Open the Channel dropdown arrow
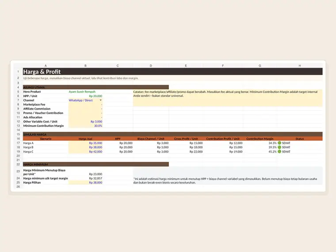This screenshot has height=252, width=336. [x=100, y=100]
